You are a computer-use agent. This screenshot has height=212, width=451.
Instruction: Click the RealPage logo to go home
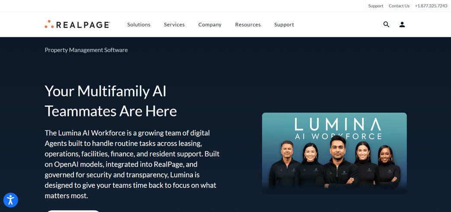tap(77, 25)
